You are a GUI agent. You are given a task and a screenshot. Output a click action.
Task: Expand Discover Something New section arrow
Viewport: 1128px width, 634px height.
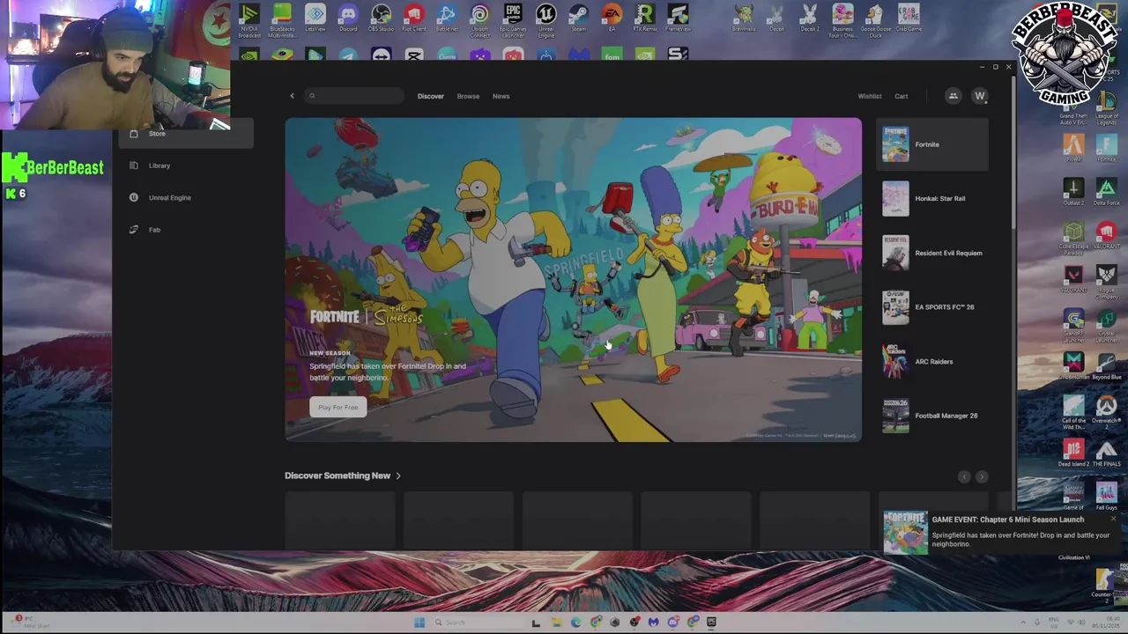[x=398, y=475]
